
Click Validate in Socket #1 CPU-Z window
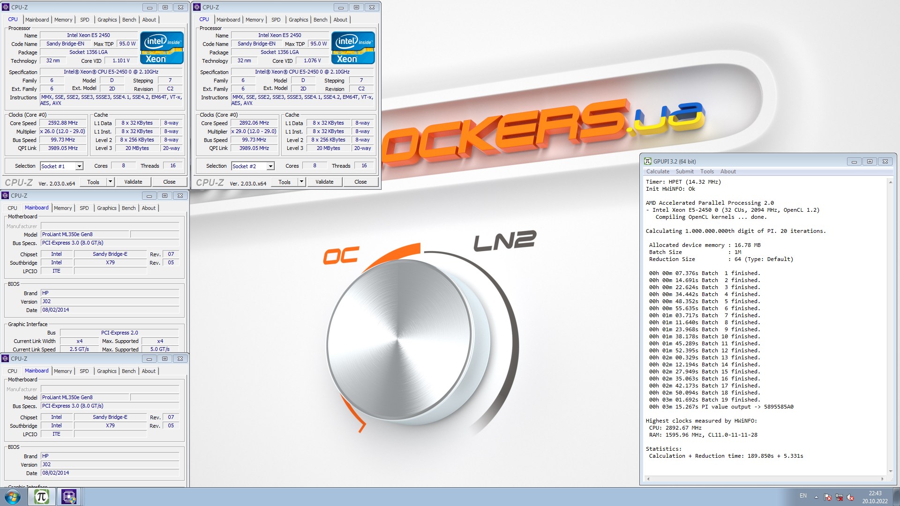pos(133,182)
